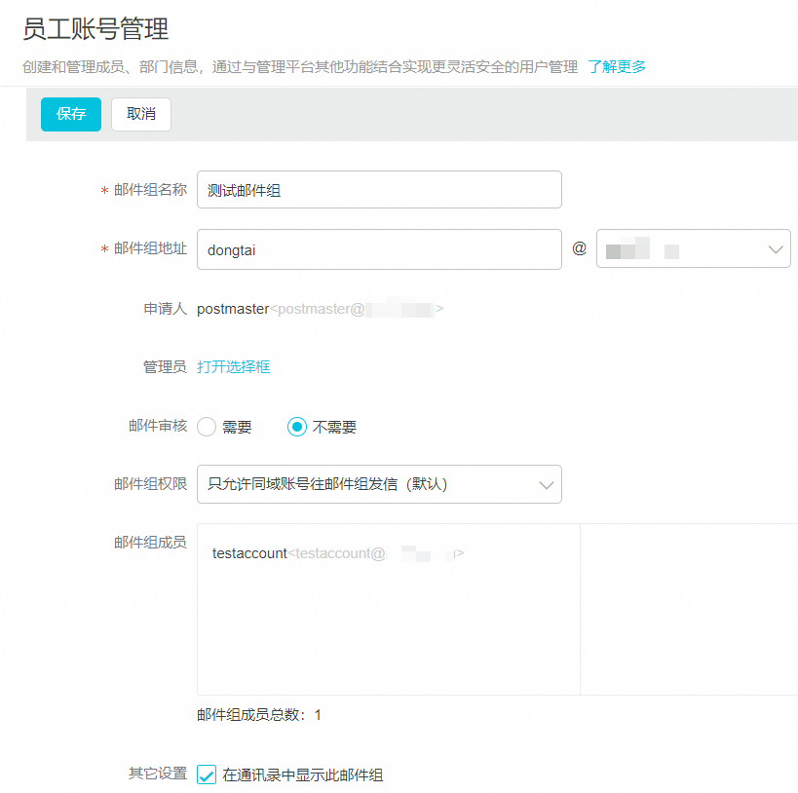Click the 邮件组成员总数 text
This screenshot has height=793, width=798.
[259, 715]
